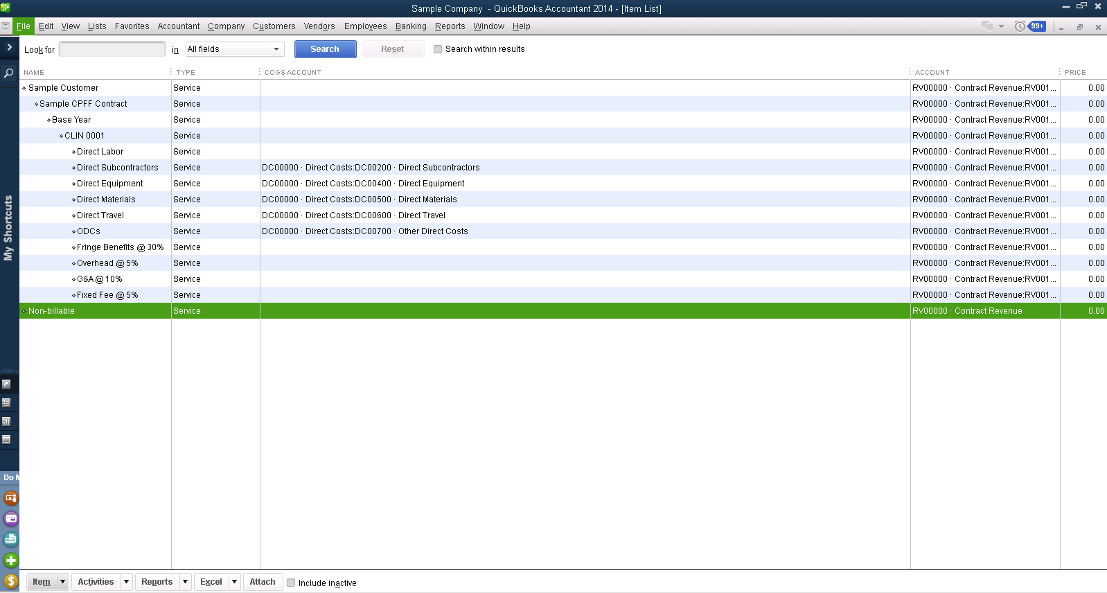The height and width of the screenshot is (593, 1107).
Task: Open the Vendors menu
Action: tap(319, 26)
